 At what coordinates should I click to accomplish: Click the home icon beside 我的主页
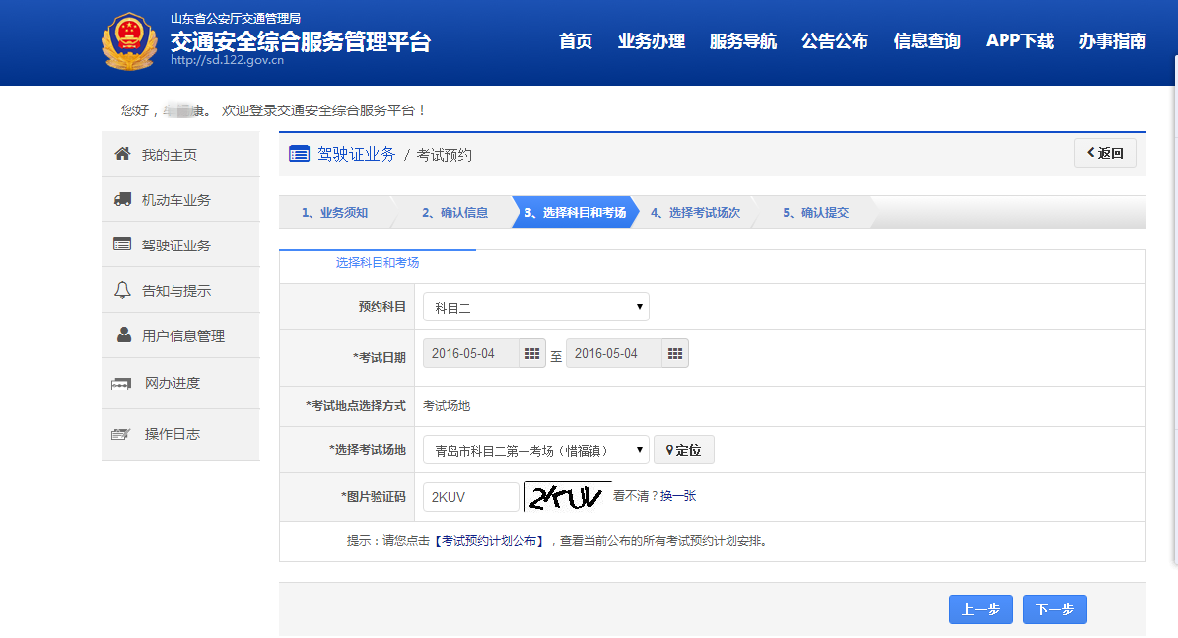pyautogui.click(x=122, y=154)
